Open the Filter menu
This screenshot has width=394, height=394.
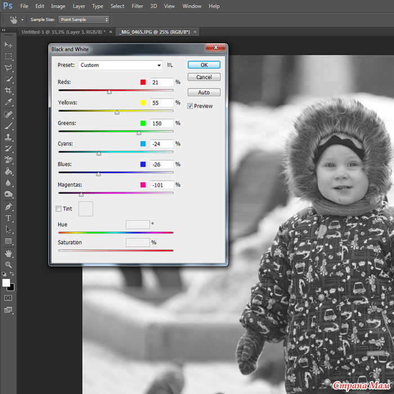(x=137, y=6)
